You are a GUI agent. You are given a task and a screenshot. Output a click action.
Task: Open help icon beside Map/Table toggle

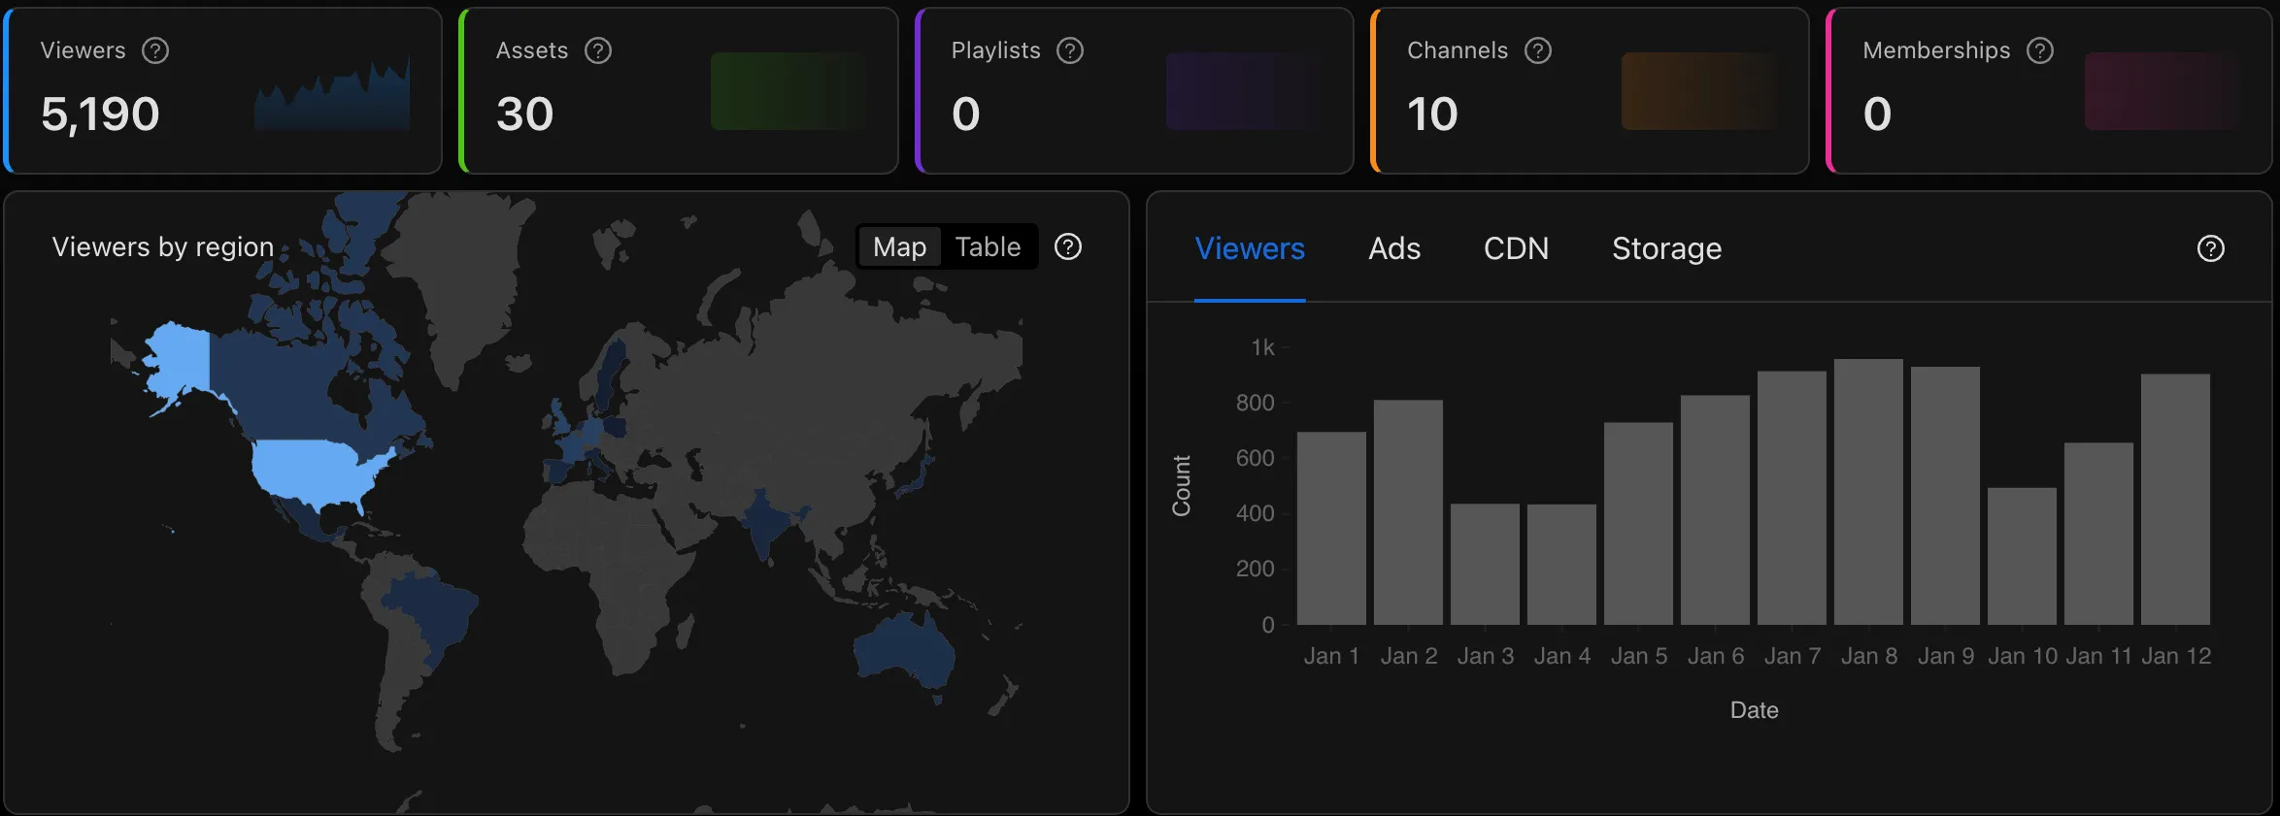click(1068, 247)
